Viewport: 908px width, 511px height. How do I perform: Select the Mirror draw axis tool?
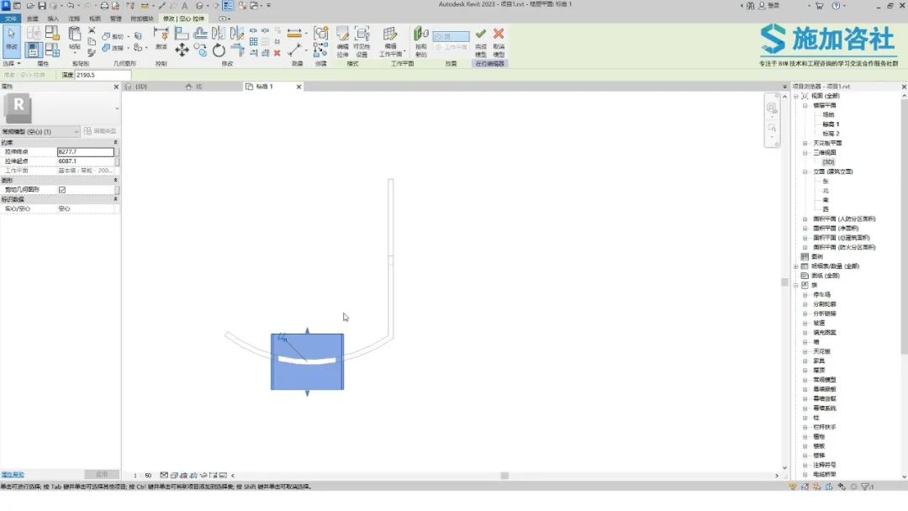(236, 34)
